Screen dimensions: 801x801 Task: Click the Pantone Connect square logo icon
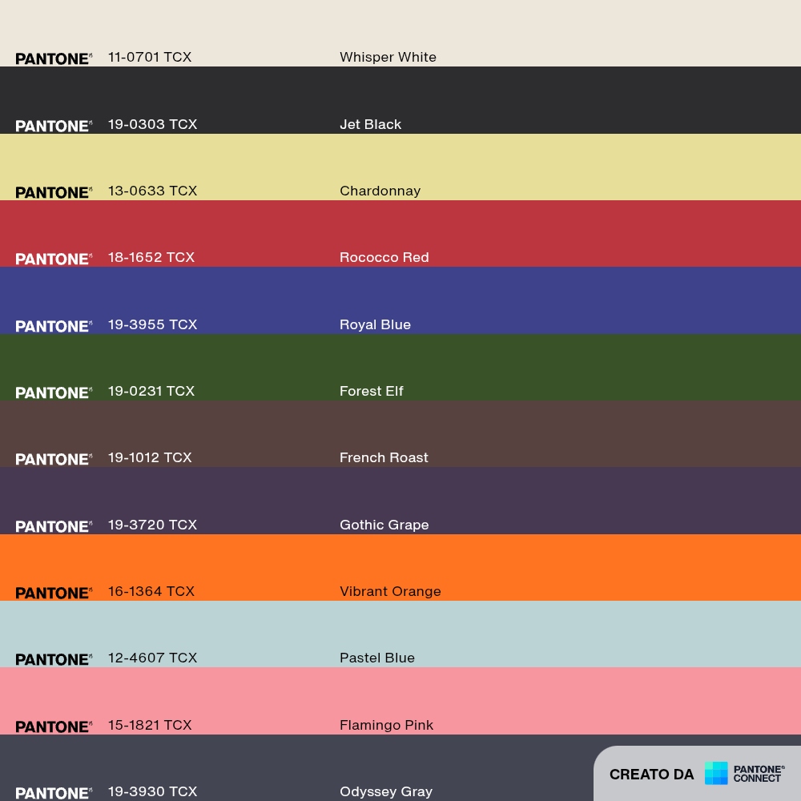pyautogui.click(x=715, y=773)
